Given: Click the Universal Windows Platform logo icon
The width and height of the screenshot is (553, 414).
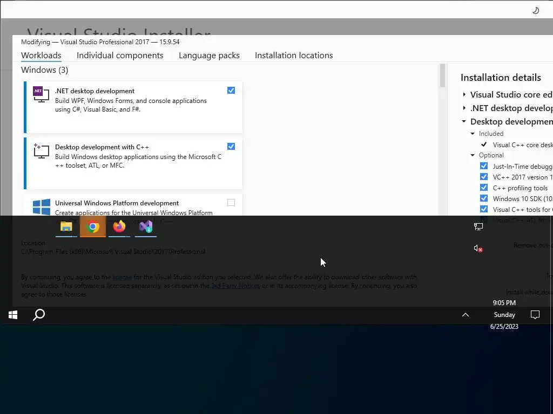Looking at the screenshot, I should coord(41,206).
